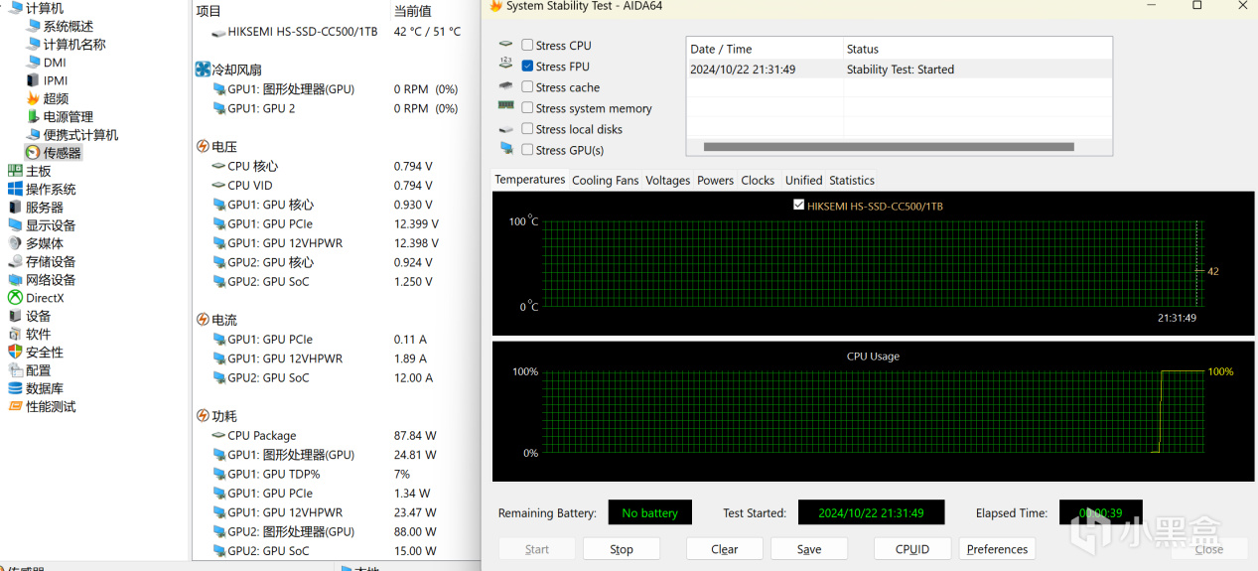
Task: Click the Date / Time column header
Action: tap(765, 49)
